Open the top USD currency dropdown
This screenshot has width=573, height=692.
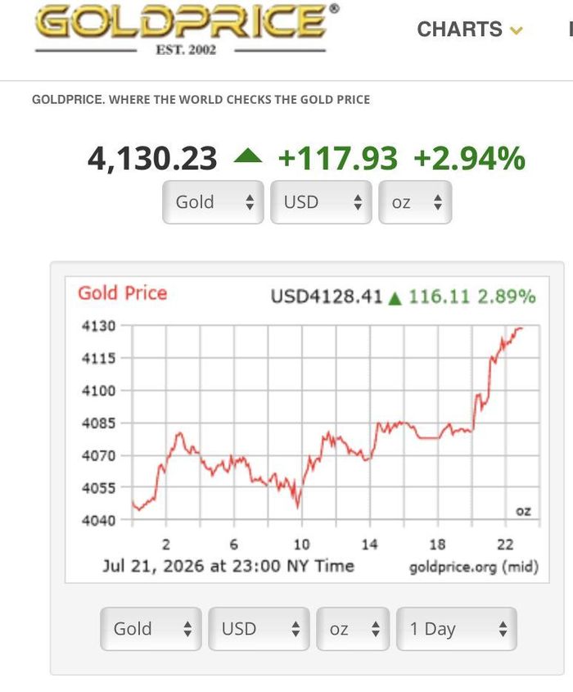pos(321,202)
